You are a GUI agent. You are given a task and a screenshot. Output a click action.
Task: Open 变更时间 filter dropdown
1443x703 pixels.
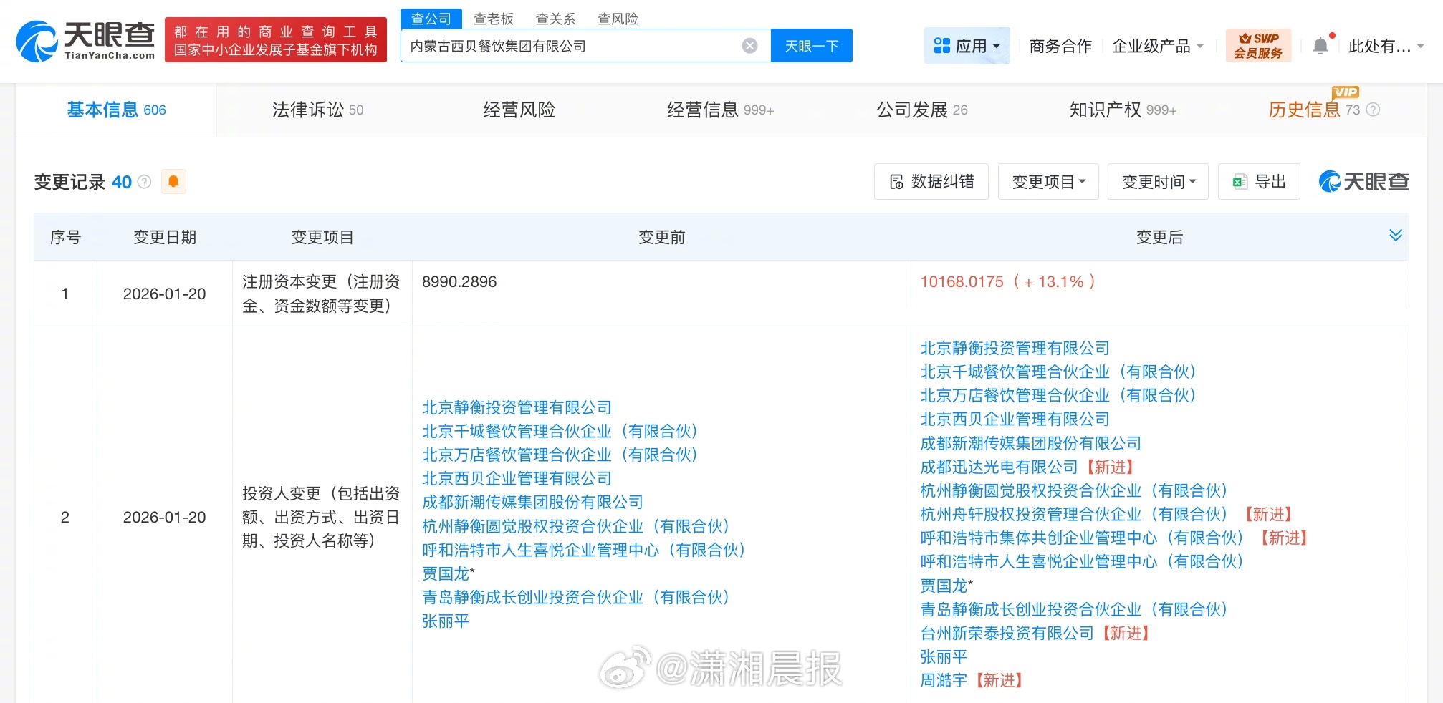1158,182
